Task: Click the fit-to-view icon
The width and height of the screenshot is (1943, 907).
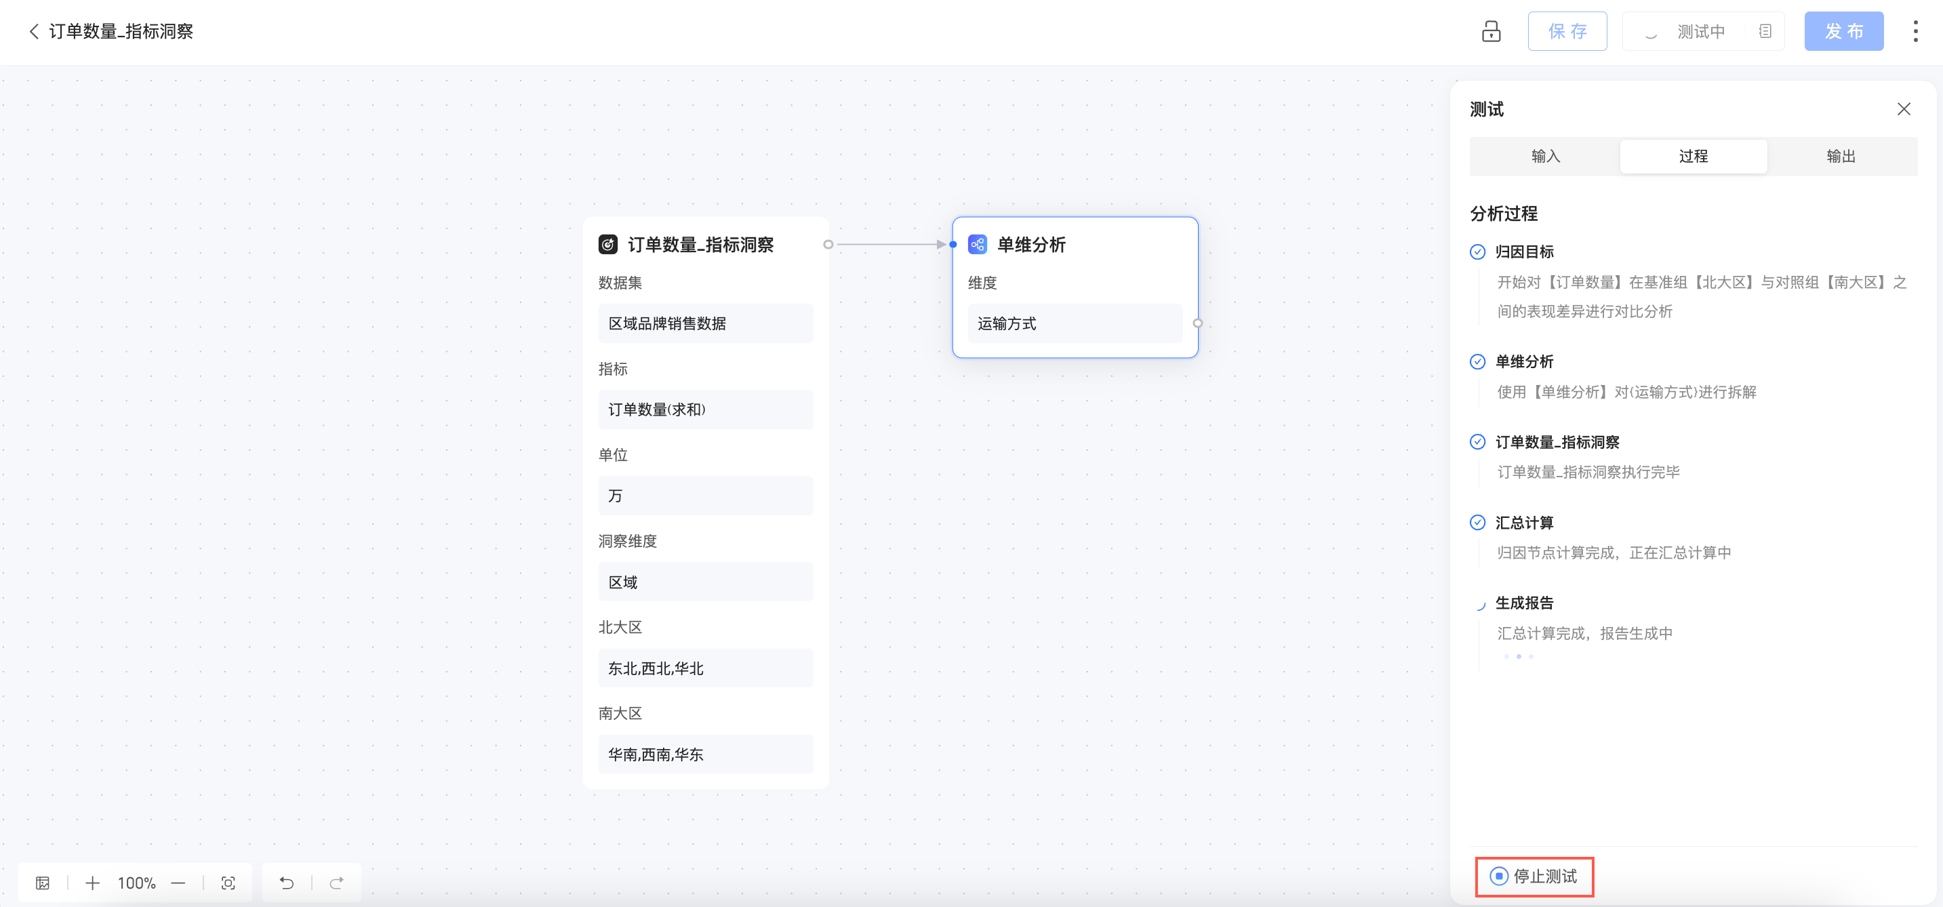Action: click(228, 882)
